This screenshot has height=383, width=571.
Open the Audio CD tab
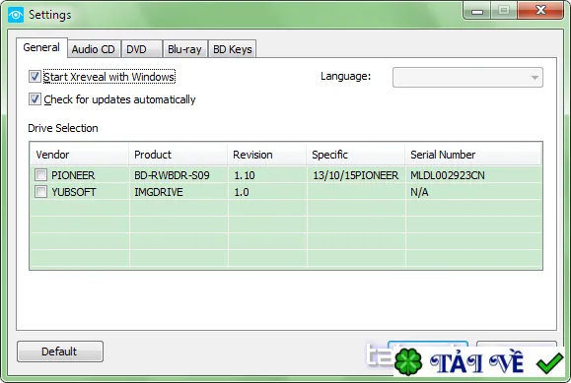point(94,49)
